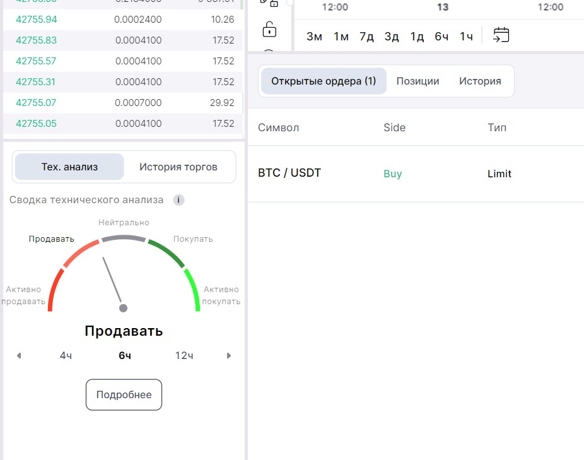Select the 12ч analysis timeframe
The width and height of the screenshot is (584, 460).
click(x=184, y=356)
